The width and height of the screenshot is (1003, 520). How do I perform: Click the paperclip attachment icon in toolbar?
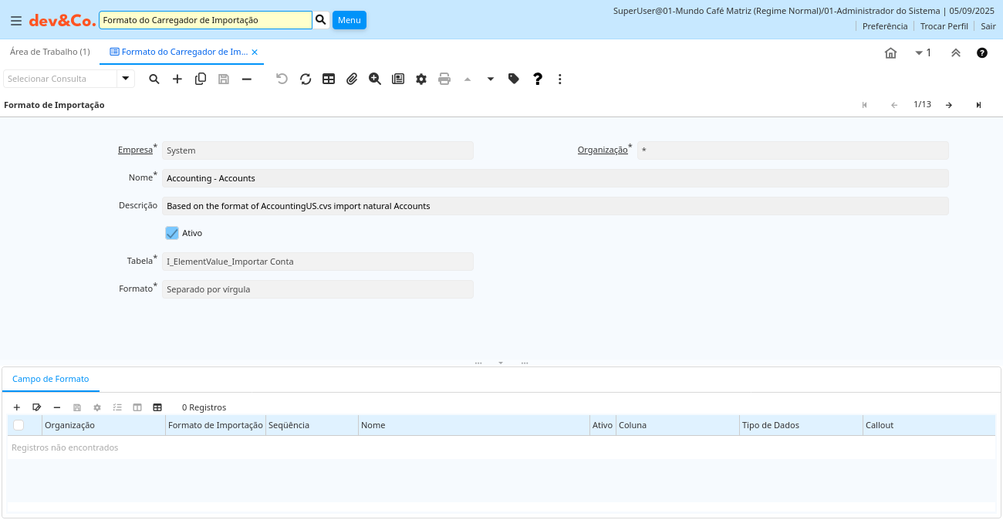click(352, 79)
